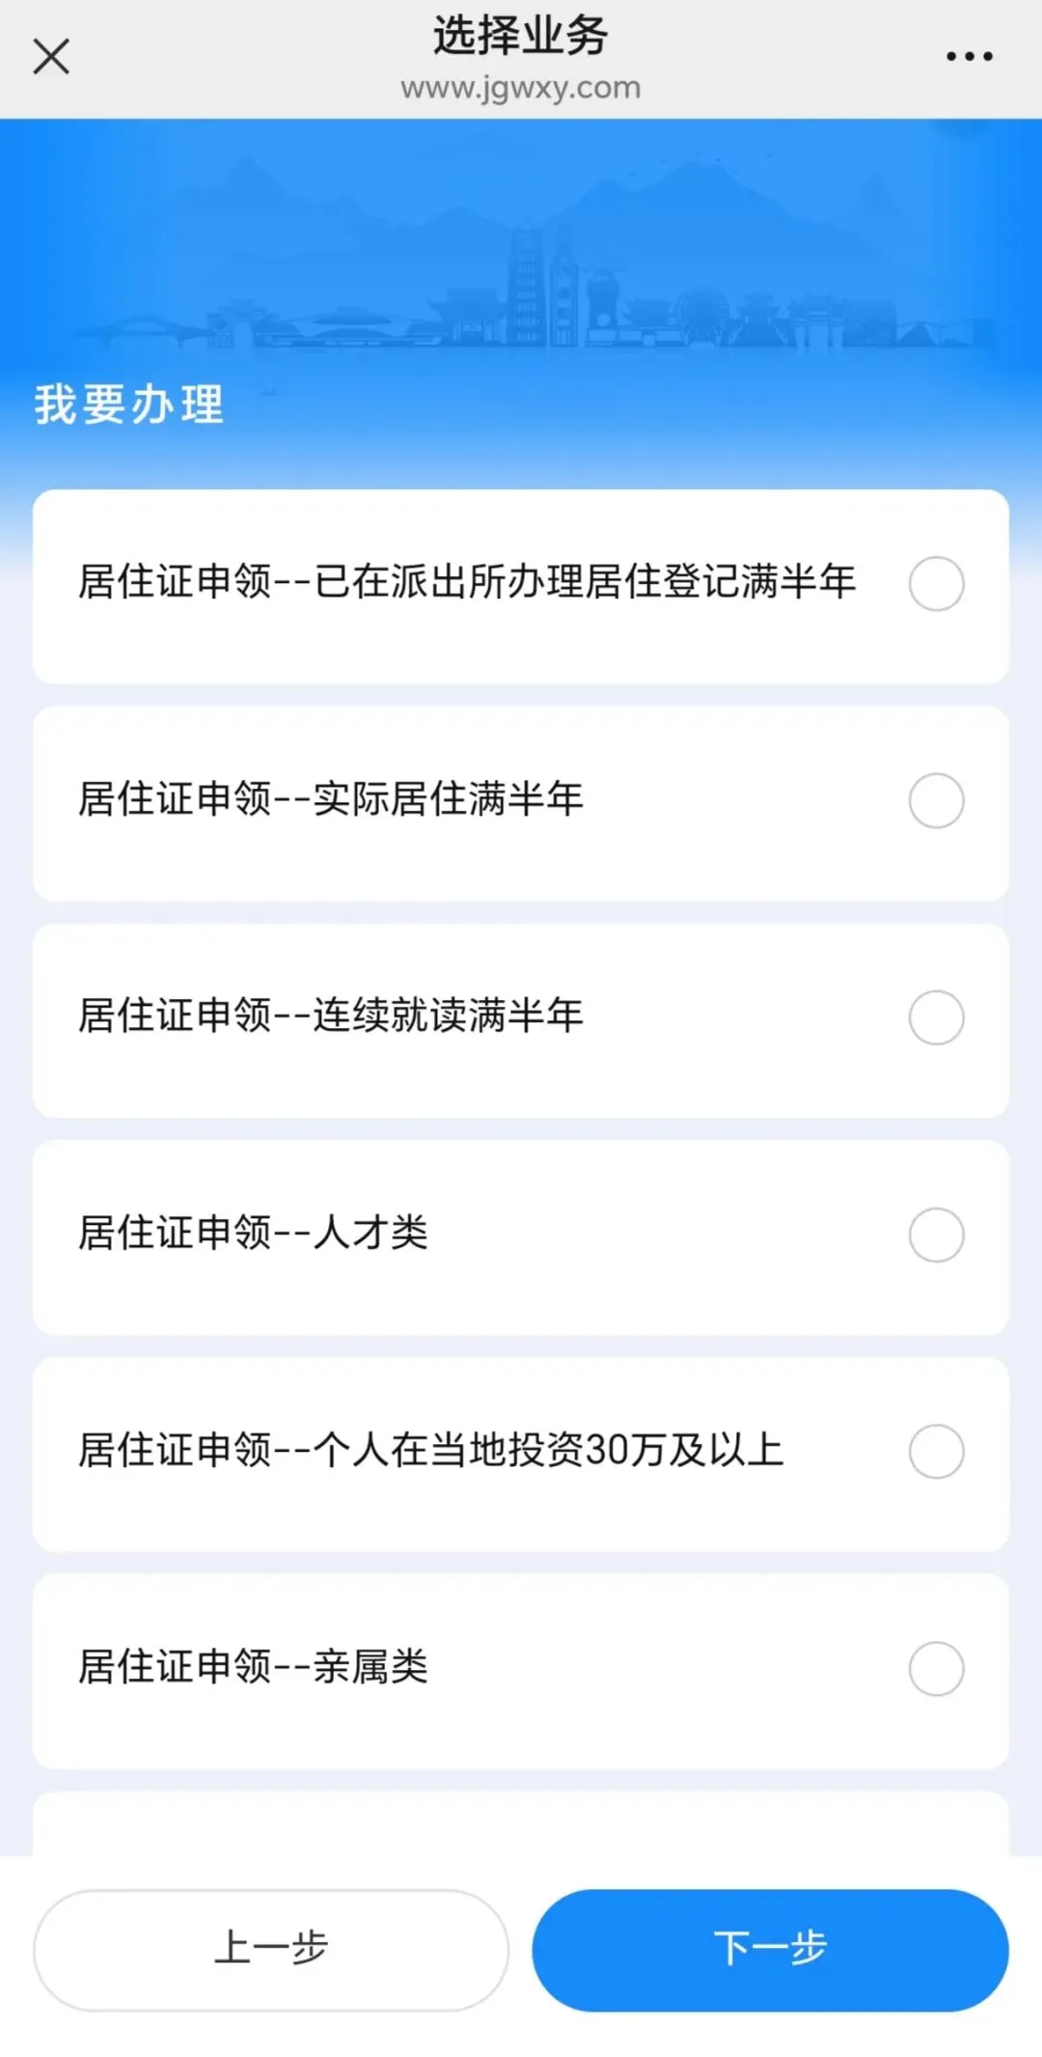The image size is (1042, 2057).
Task: Close the page with the X icon
Action: (51, 56)
